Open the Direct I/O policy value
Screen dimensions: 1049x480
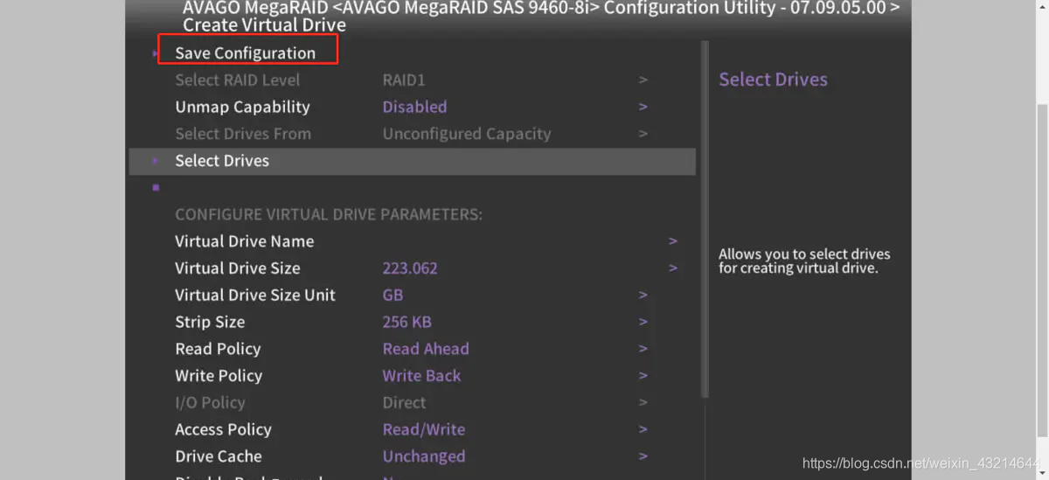(404, 403)
